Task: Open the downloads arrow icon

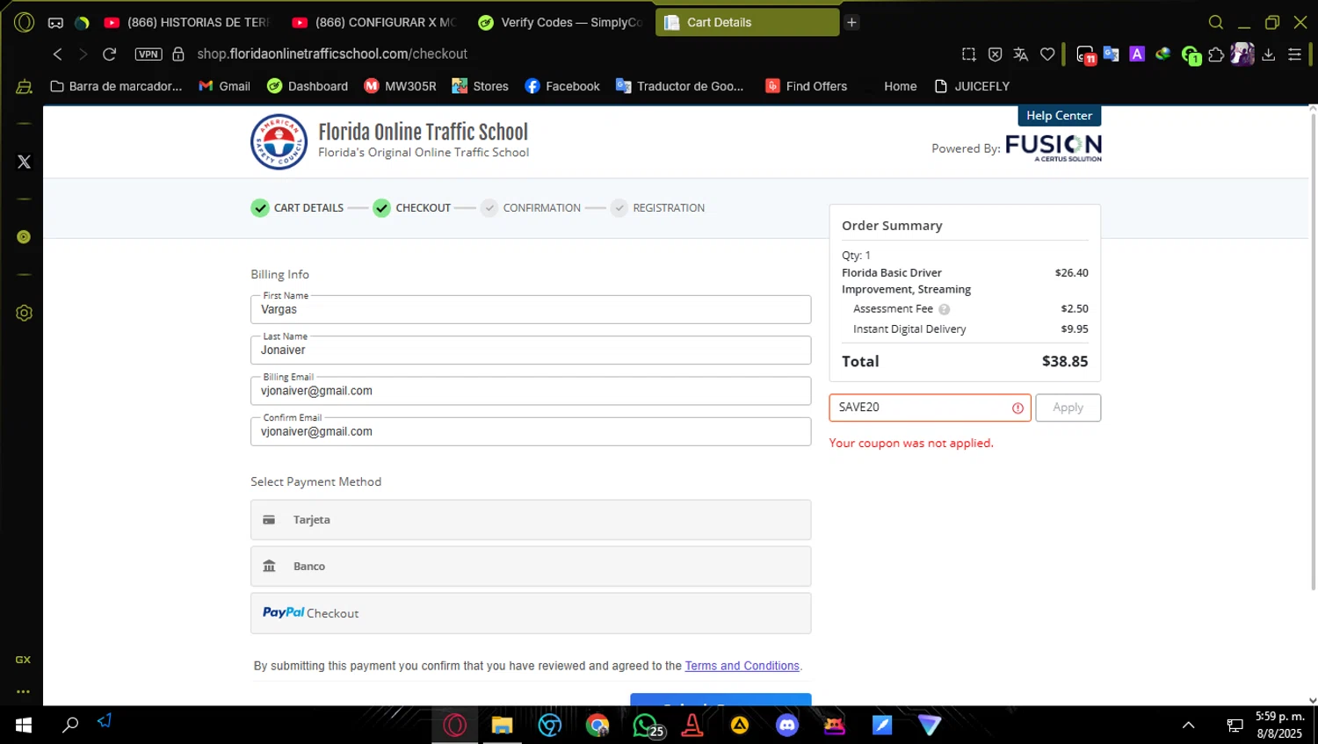Action: tap(1269, 54)
